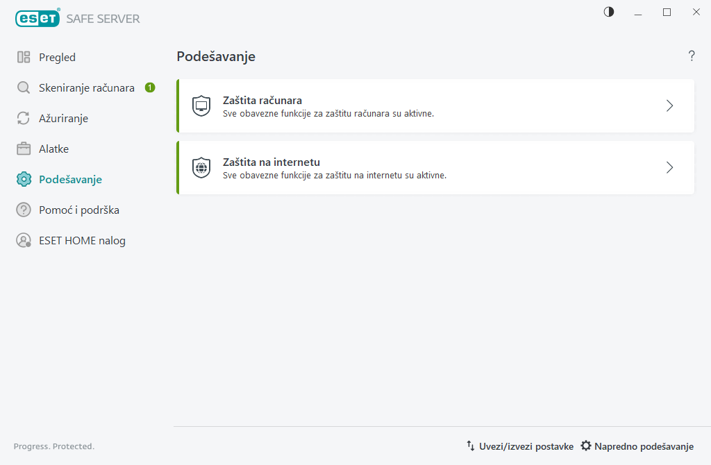Click the ESET HOME nalog user icon
Image resolution: width=711 pixels, height=465 pixels.
point(24,241)
